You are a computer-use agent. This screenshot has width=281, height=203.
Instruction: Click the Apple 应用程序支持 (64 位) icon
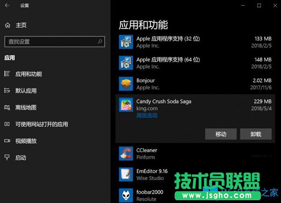click(x=126, y=63)
